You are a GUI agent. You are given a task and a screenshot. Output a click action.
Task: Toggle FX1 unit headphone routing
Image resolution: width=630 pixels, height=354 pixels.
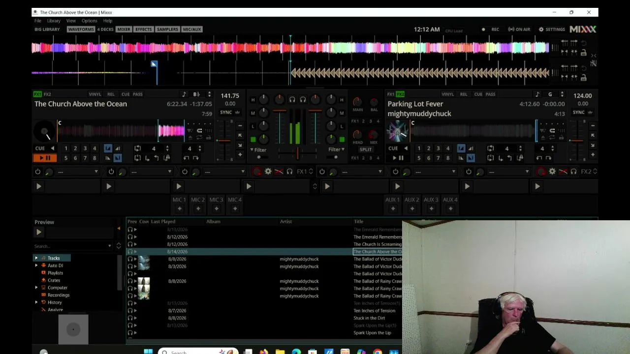coord(289,172)
